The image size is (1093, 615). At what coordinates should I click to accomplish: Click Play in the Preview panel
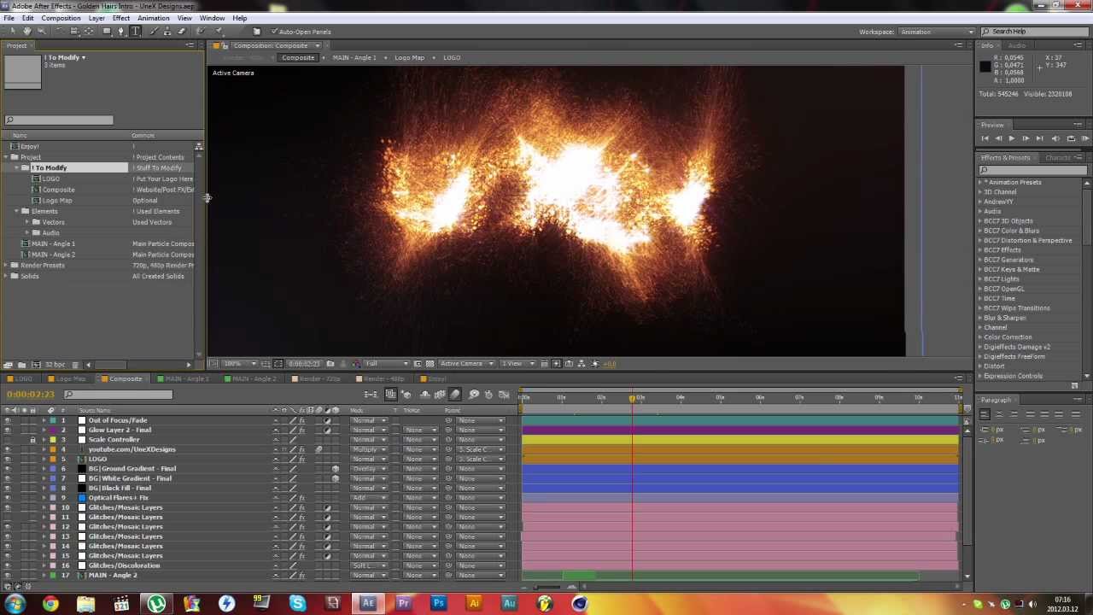point(1012,138)
